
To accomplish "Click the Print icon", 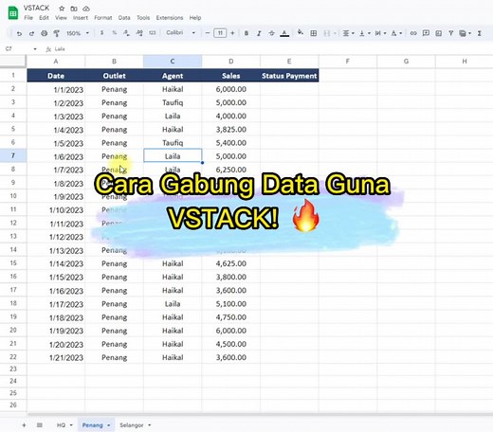I will (45, 33).
